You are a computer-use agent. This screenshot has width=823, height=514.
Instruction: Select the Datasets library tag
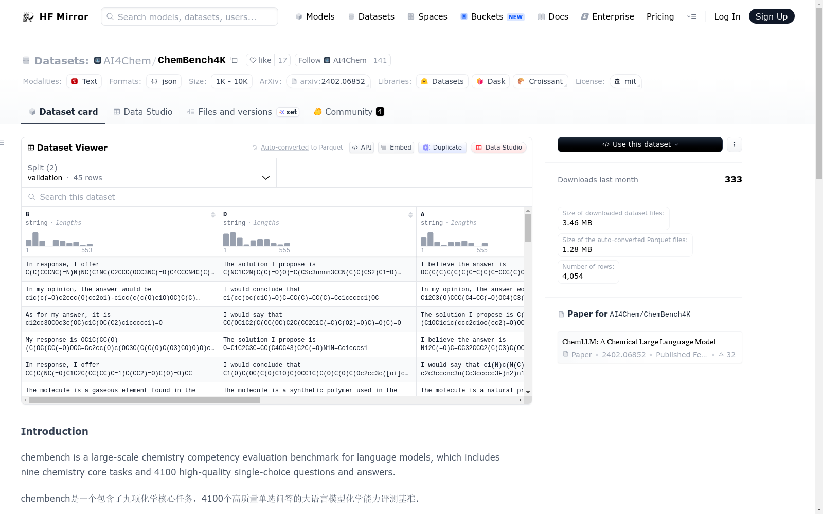point(442,81)
